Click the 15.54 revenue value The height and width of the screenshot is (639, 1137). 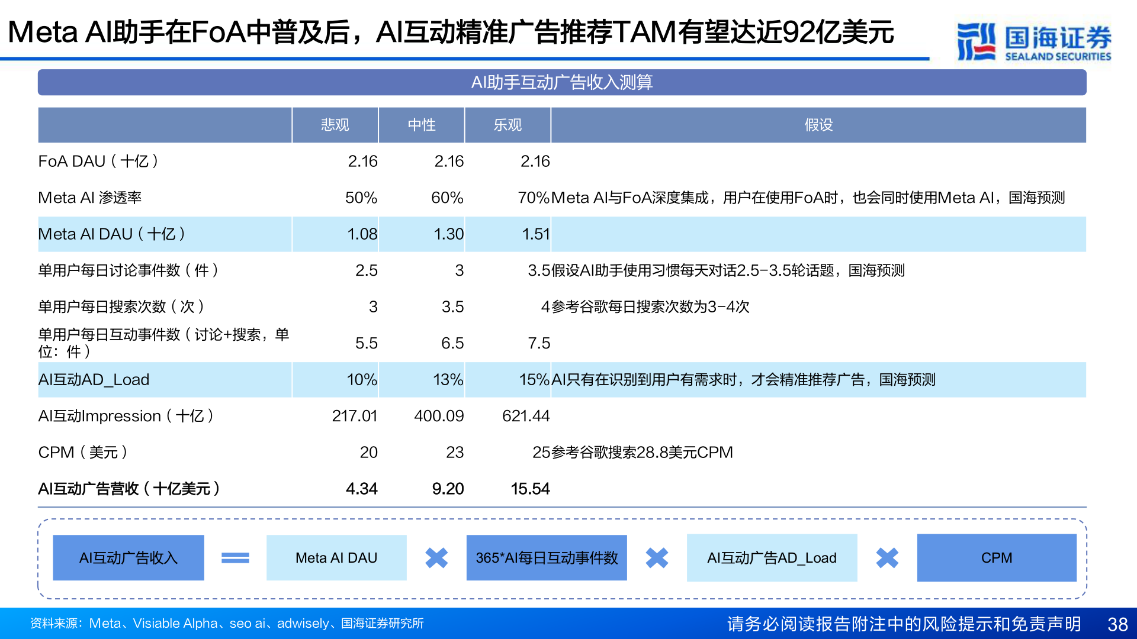point(531,489)
